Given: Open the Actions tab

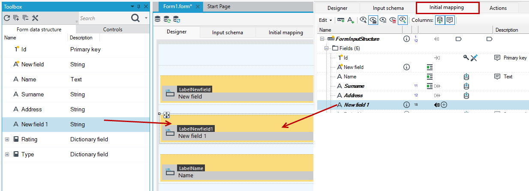Looking at the screenshot, I should [498, 8].
